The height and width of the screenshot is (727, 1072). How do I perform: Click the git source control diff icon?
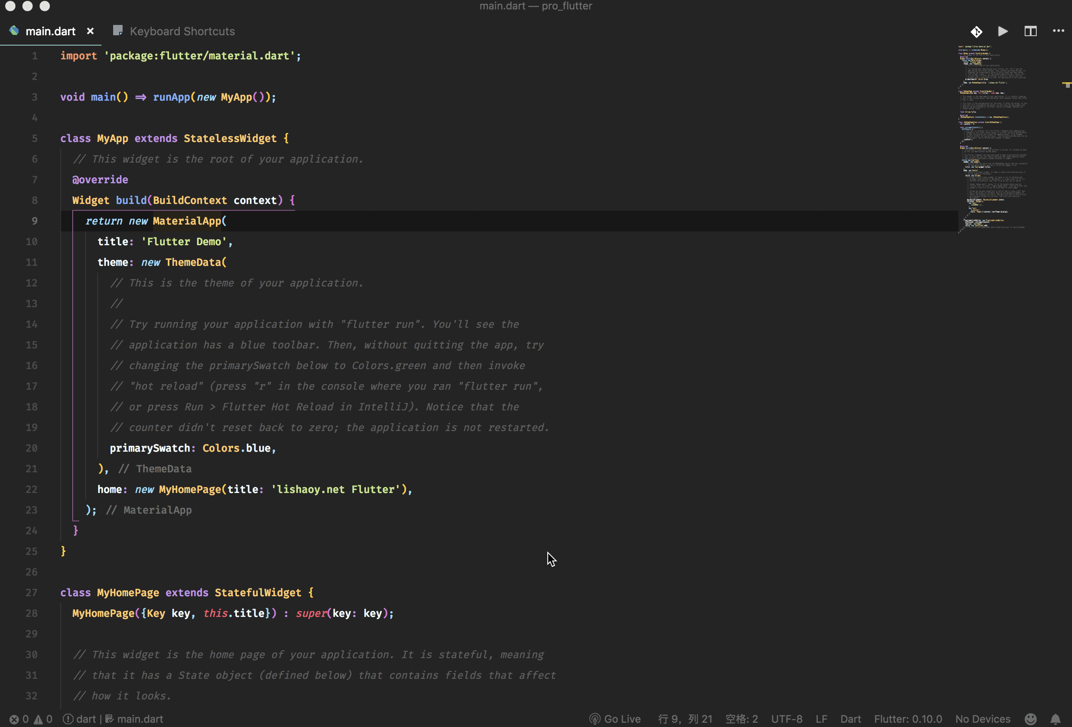pos(976,31)
